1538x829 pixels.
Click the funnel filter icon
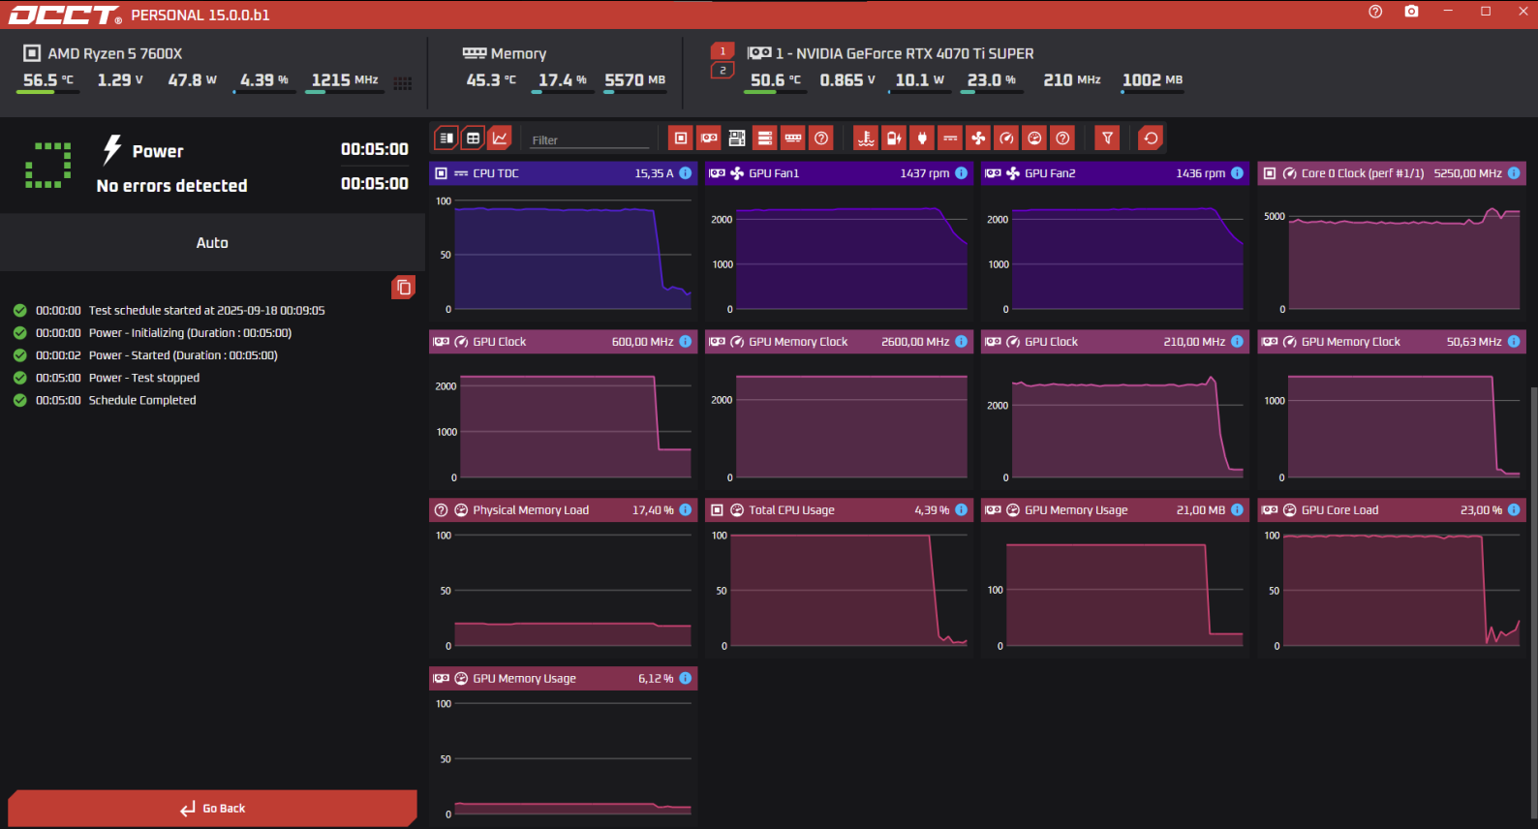tap(1107, 138)
